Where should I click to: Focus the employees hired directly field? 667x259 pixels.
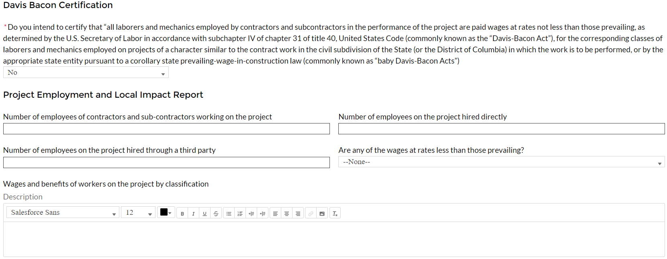(x=501, y=129)
